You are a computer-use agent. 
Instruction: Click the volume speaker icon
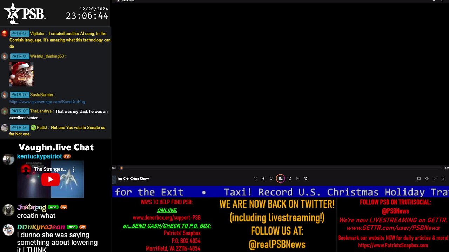tap(427, 178)
